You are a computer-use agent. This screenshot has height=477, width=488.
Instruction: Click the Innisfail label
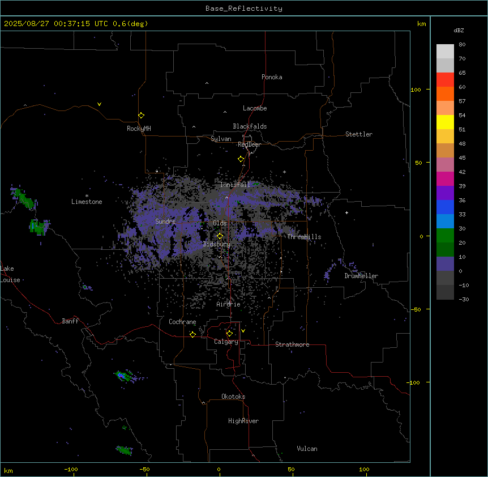coord(236,185)
